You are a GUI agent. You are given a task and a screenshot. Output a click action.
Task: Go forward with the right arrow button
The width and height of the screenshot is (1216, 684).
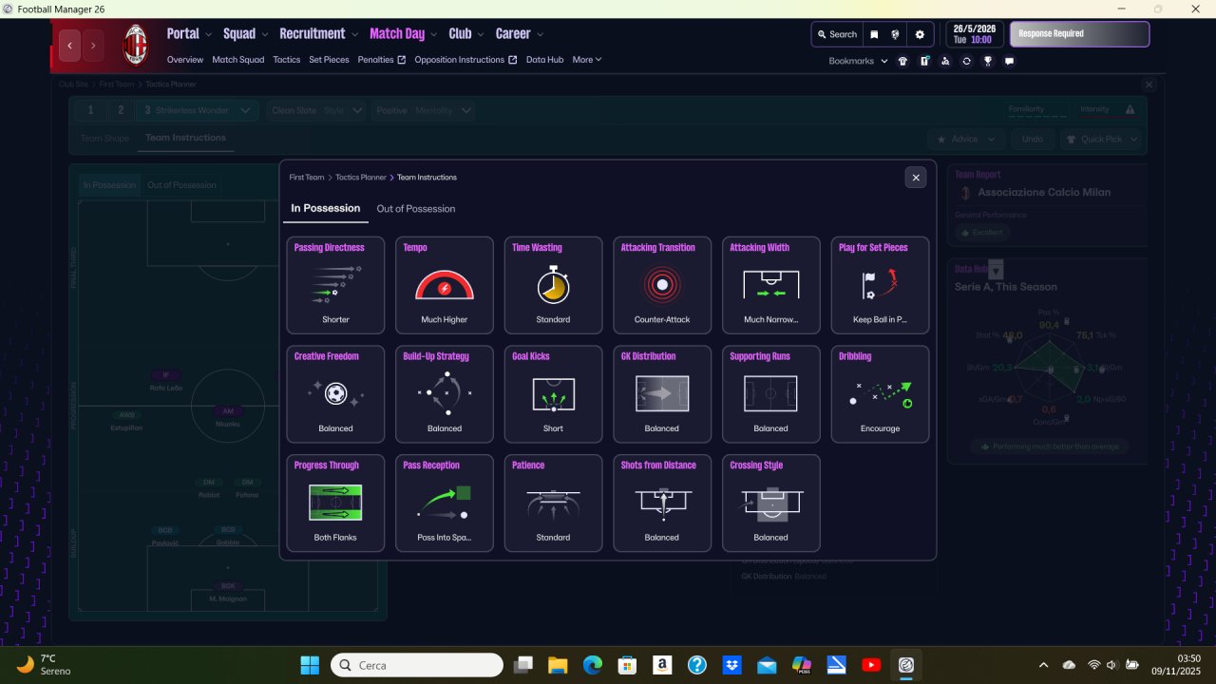coord(93,45)
